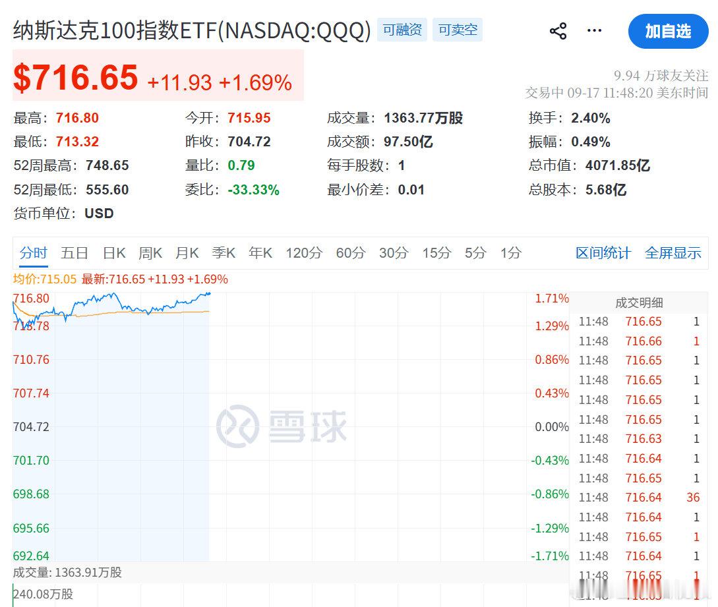Click the 1.71% axis label

click(552, 299)
